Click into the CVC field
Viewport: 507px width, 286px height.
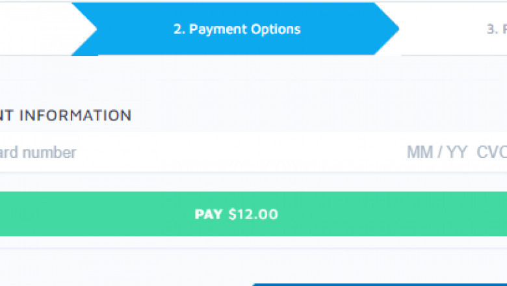click(491, 153)
